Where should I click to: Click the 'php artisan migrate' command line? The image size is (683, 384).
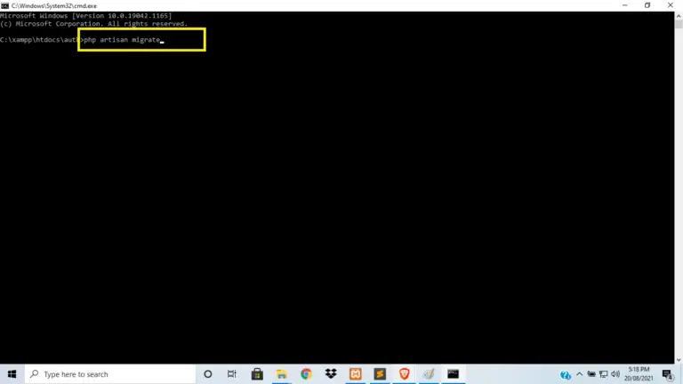(122, 40)
